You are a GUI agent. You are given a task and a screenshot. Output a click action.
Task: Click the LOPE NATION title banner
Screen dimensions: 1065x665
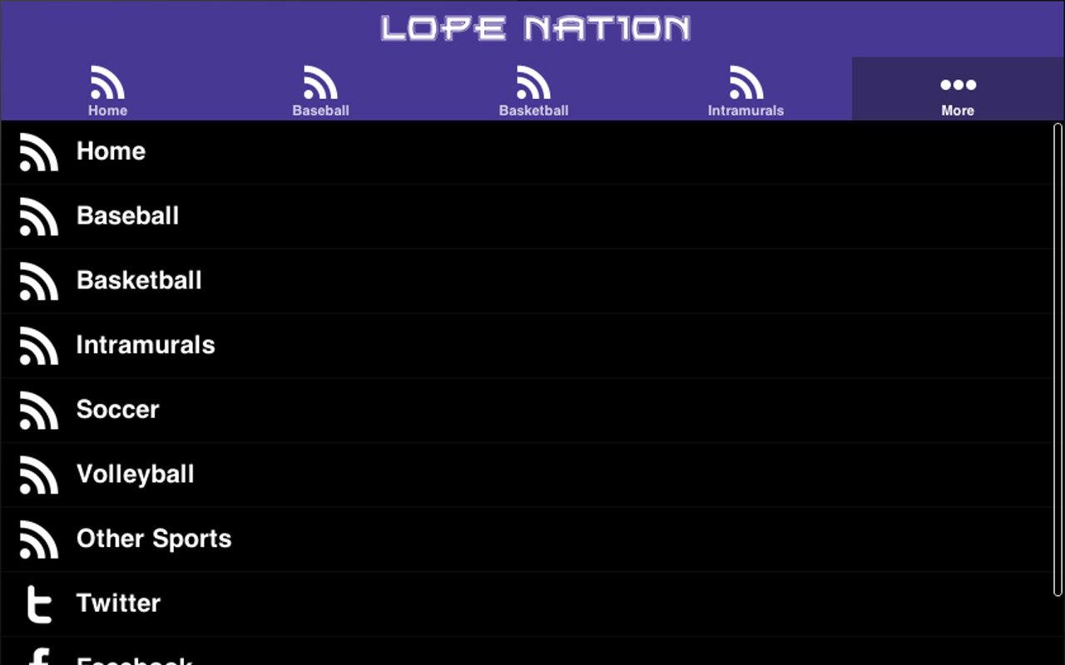coord(532,27)
